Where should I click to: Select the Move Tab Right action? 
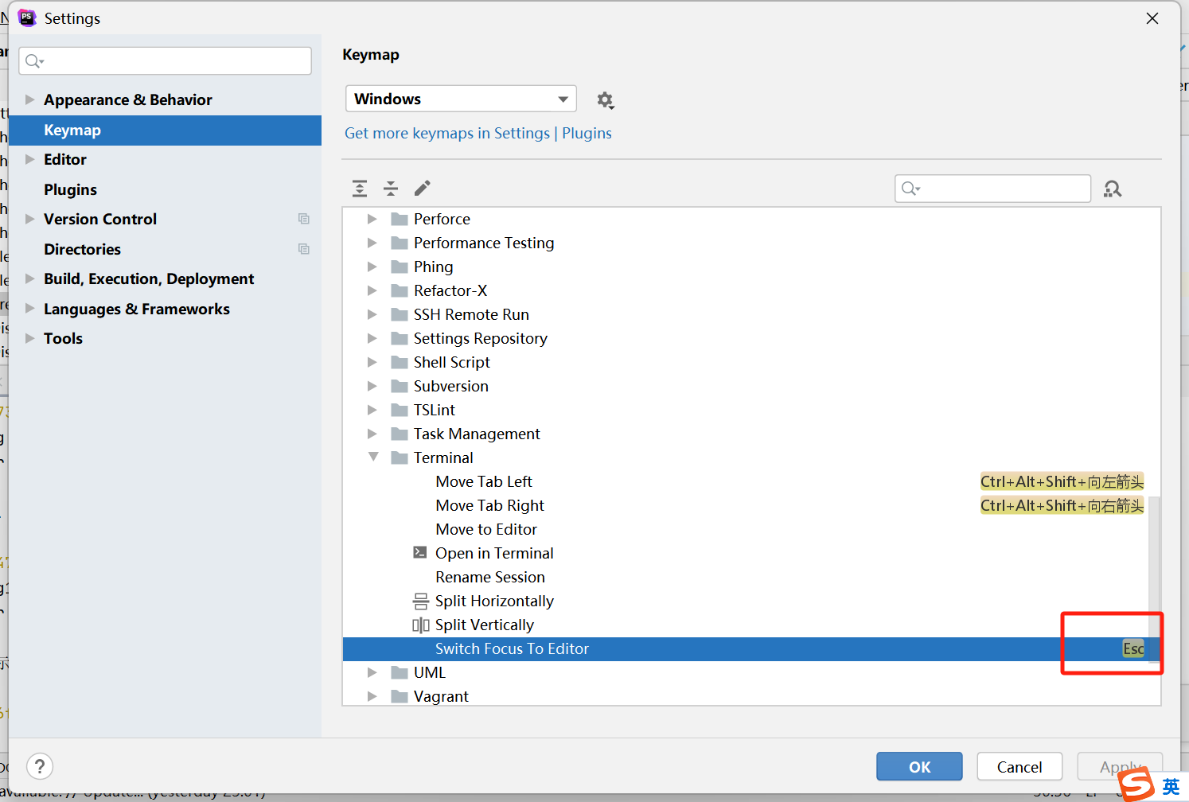(490, 505)
